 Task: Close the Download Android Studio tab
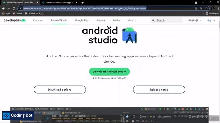37,3
